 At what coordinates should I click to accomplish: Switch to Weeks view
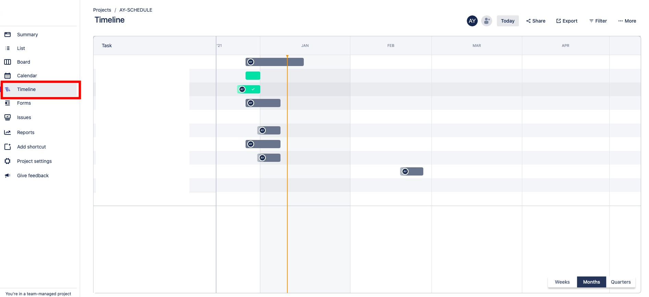click(x=562, y=282)
